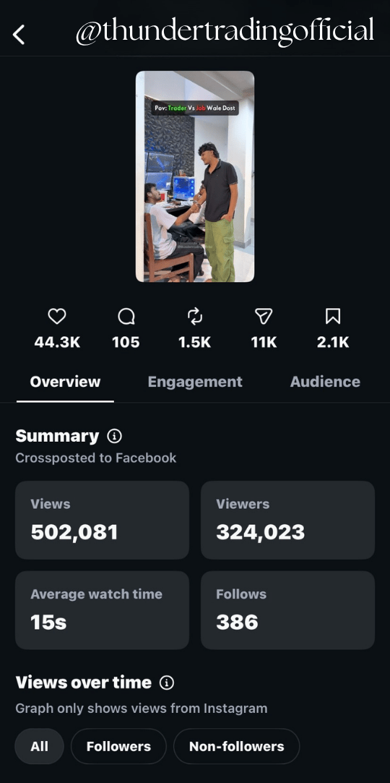Click the 11K shares count
390x783 pixels.
[x=264, y=343]
